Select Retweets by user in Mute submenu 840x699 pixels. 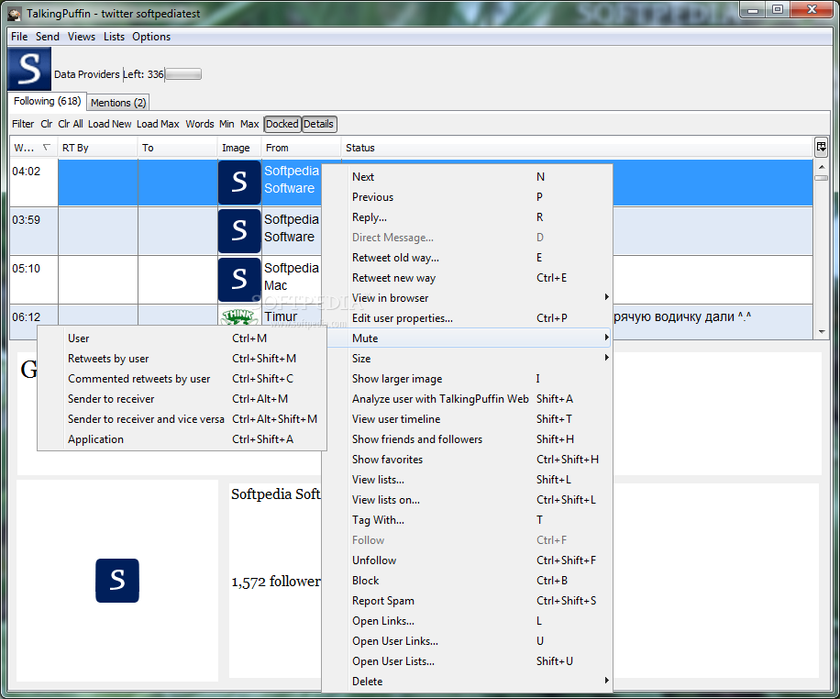(x=182, y=359)
